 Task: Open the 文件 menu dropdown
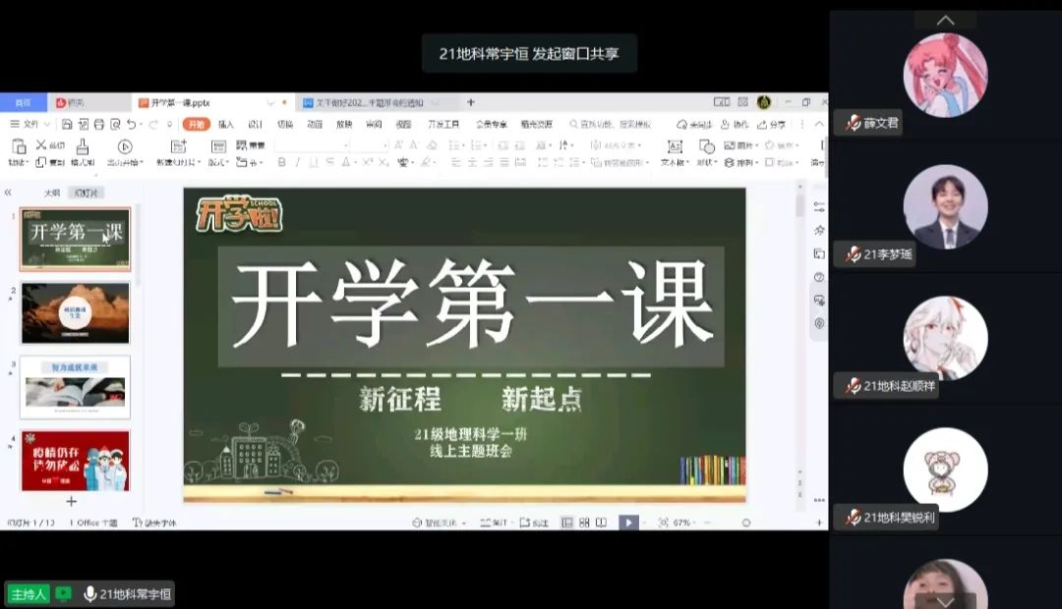point(29,125)
